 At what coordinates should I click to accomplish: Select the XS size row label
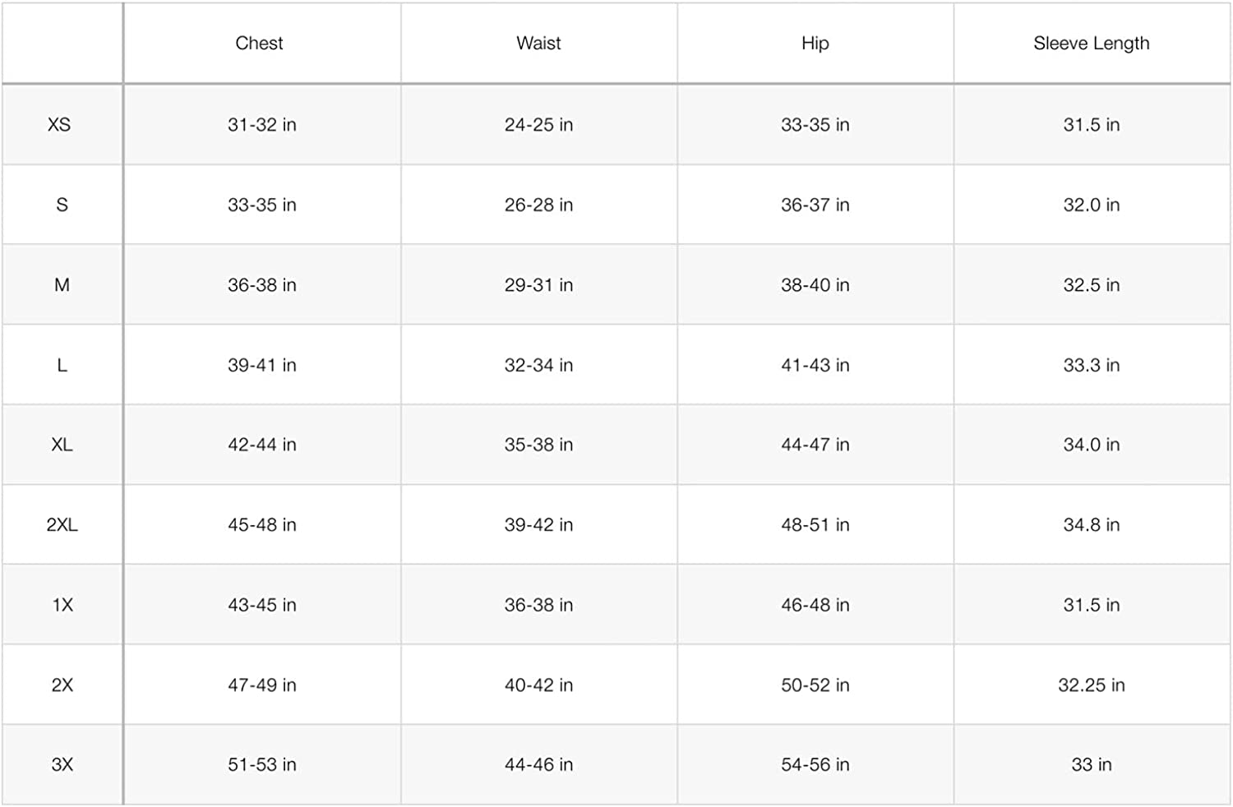(x=59, y=125)
